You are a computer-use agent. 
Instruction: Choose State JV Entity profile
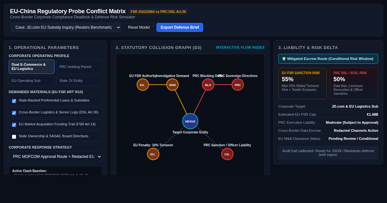(x=79, y=81)
